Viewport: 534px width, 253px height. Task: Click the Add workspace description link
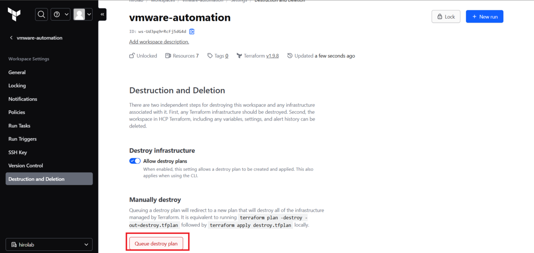coord(159,42)
